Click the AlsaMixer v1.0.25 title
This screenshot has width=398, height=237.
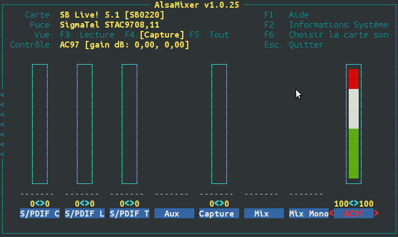tap(197, 5)
